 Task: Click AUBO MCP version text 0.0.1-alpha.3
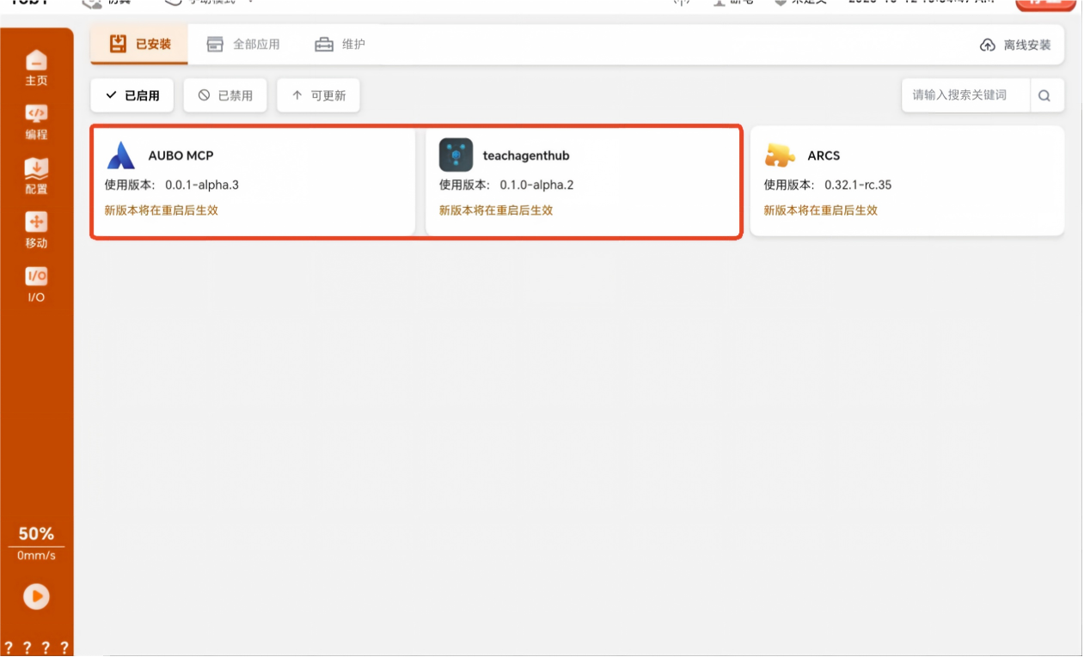(202, 185)
